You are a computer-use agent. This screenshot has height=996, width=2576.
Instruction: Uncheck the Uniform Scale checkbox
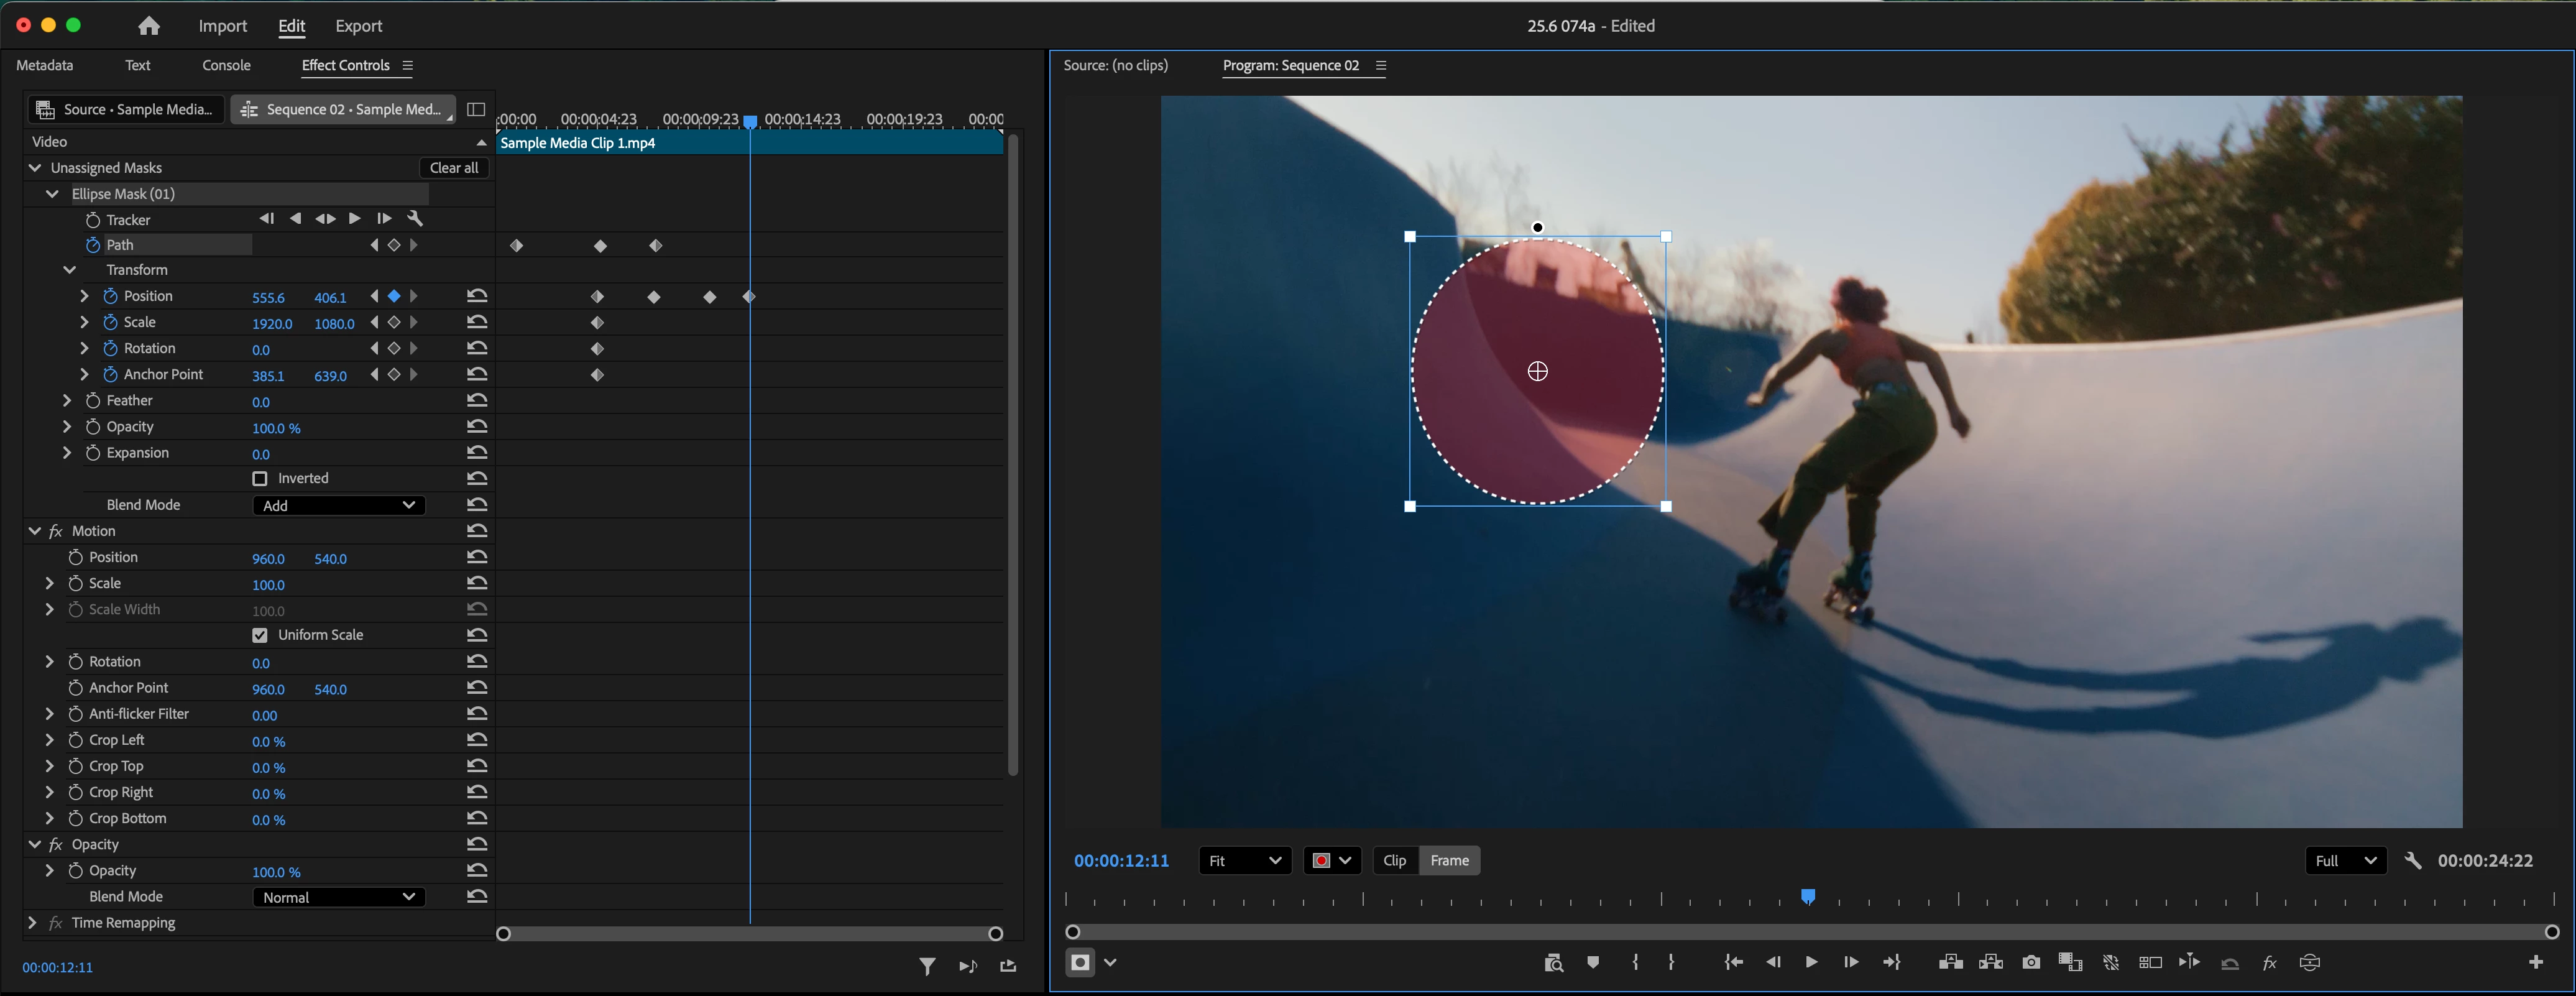coord(260,636)
